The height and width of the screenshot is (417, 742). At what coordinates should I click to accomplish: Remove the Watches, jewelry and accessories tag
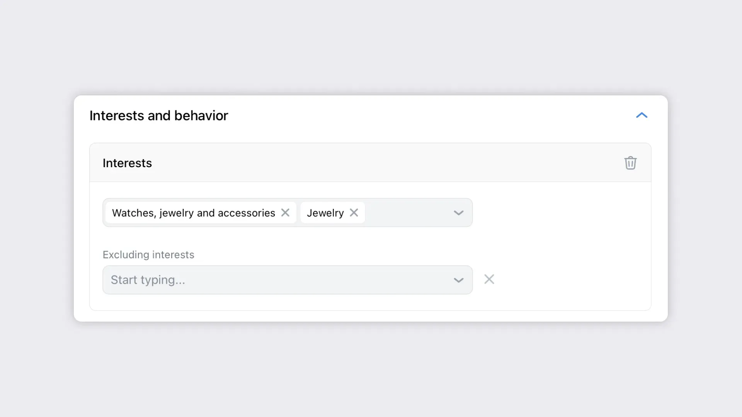tap(285, 213)
